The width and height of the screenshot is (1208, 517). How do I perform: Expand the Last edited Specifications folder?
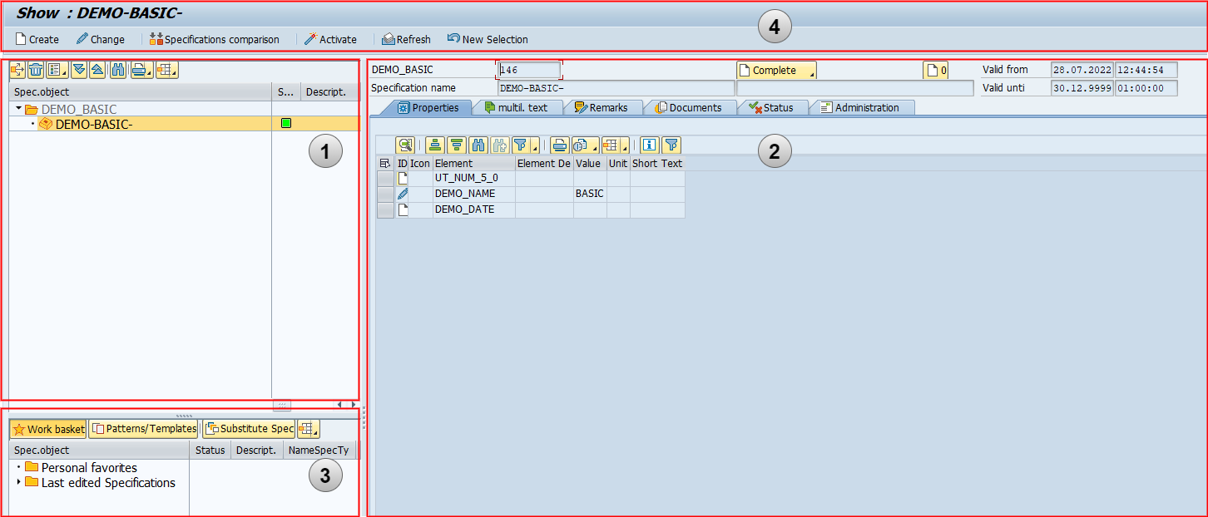[x=18, y=482]
